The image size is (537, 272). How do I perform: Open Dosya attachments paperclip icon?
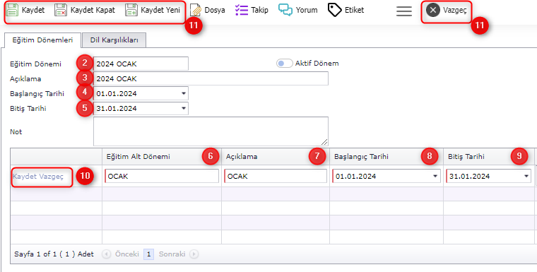[x=196, y=11]
